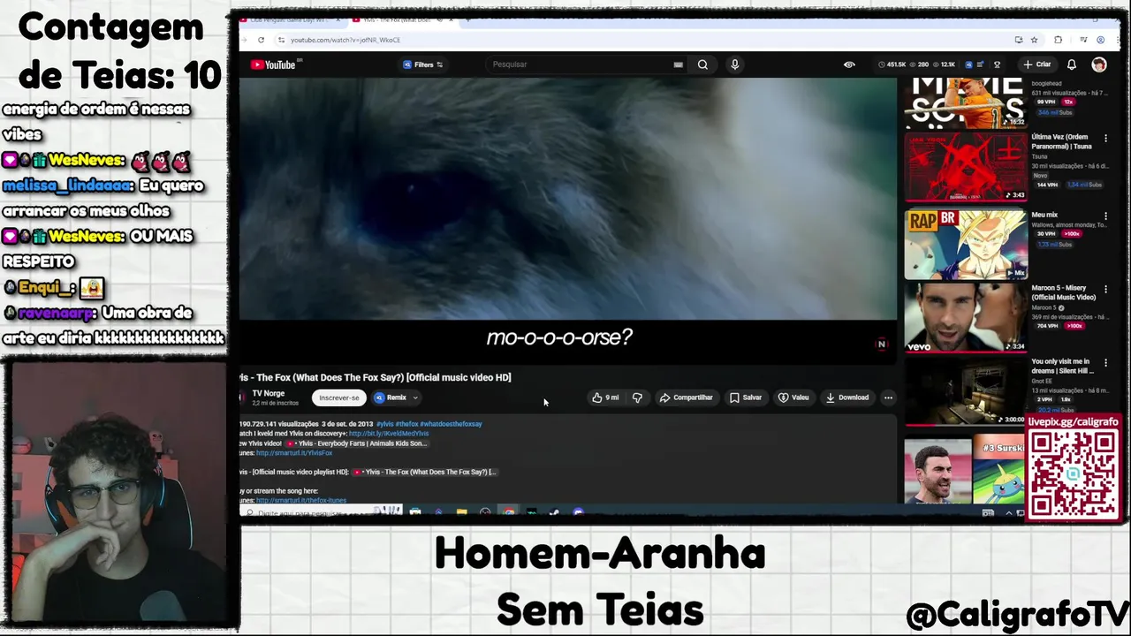The height and width of the screenshot is (636, 1131).
Task: Open options for Meu mix
Action: click(x=1105, y=216)
